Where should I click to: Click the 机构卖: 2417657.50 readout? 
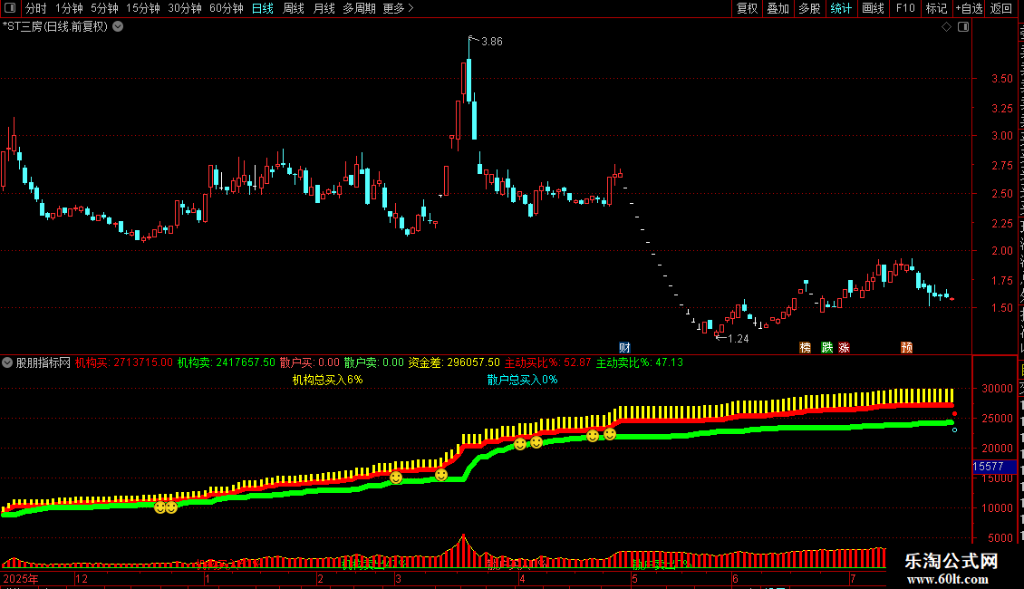(226, 362)
